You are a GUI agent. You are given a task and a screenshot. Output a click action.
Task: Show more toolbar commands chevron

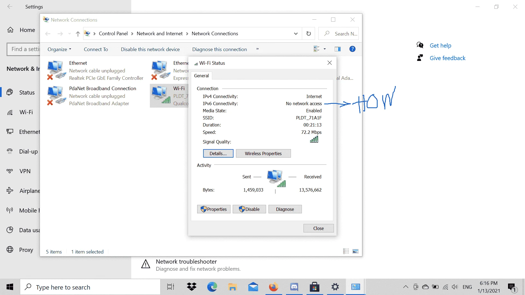tap(257, 49)
